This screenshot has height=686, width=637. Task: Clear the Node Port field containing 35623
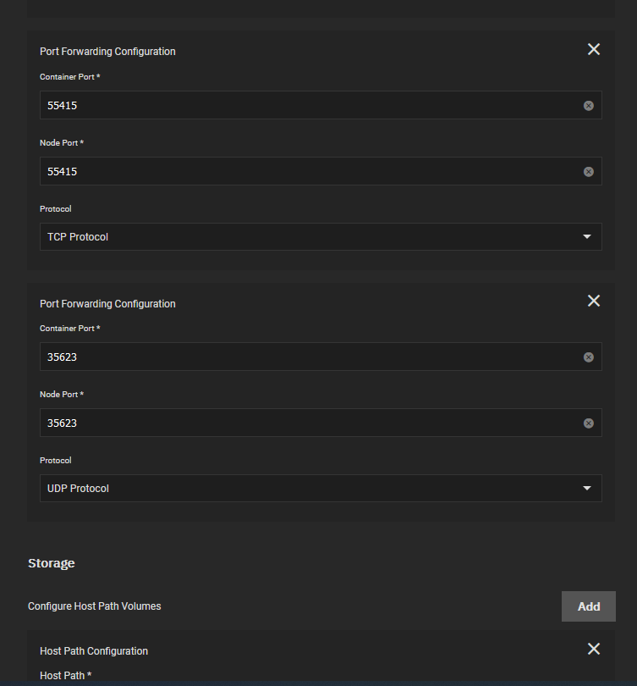589,423
